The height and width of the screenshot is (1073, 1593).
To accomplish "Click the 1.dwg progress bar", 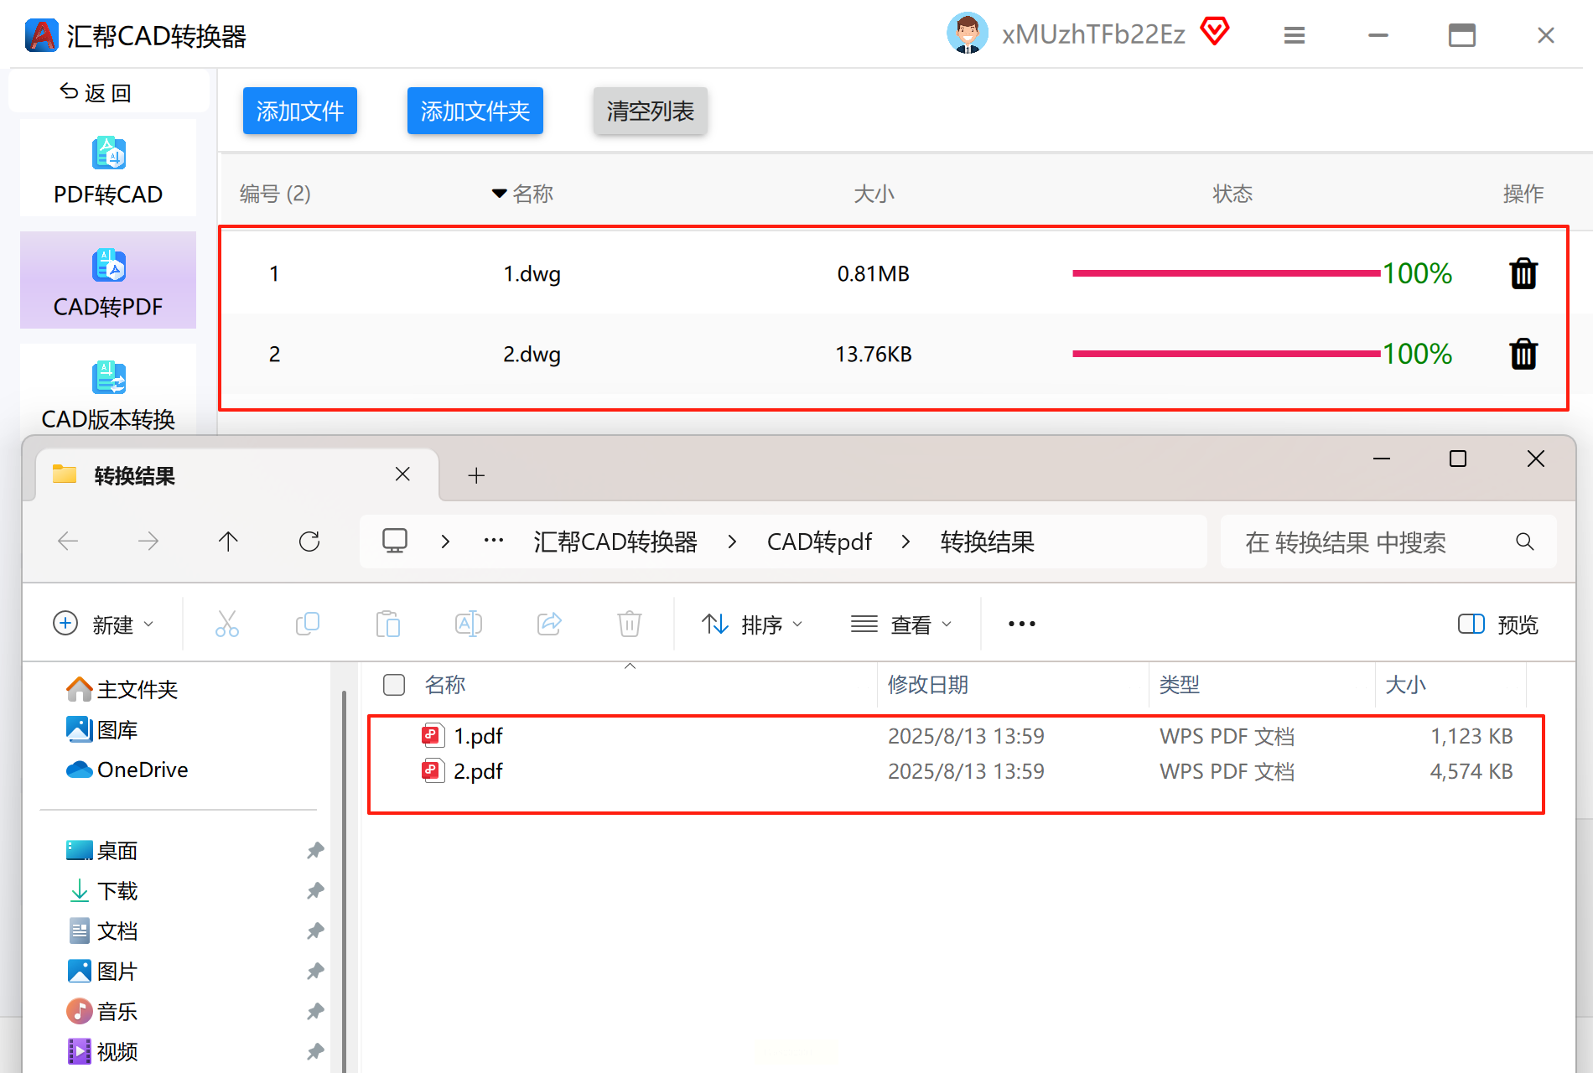I will click(x=1226, y=273).
